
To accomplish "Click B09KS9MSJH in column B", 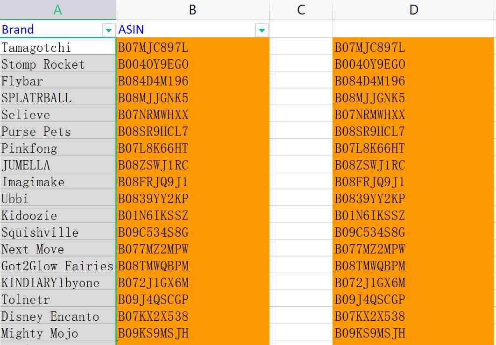I will 192,333.
